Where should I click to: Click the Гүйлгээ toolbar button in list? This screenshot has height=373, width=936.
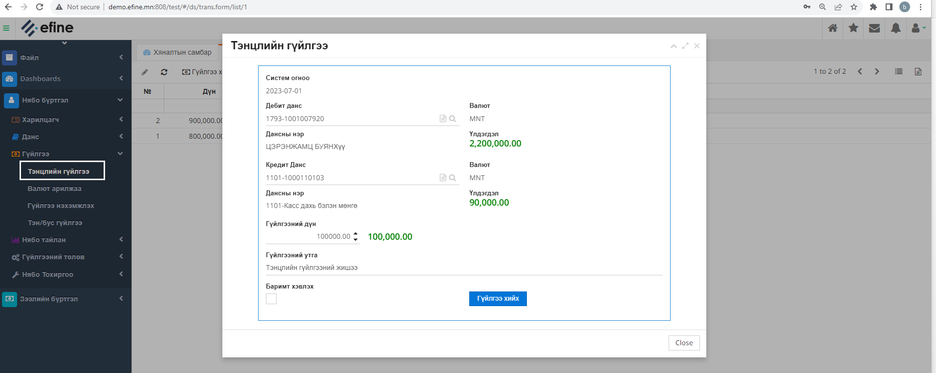pos(202,72)
